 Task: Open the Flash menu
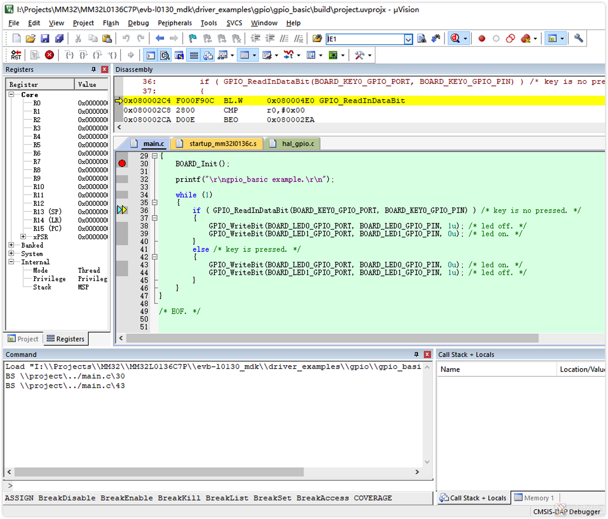pyautogui.click(x=111, y=23)
